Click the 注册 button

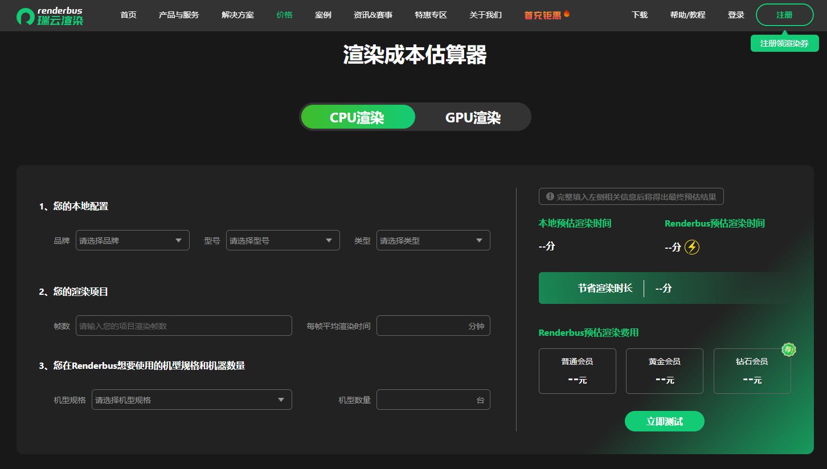pos(785,15)
